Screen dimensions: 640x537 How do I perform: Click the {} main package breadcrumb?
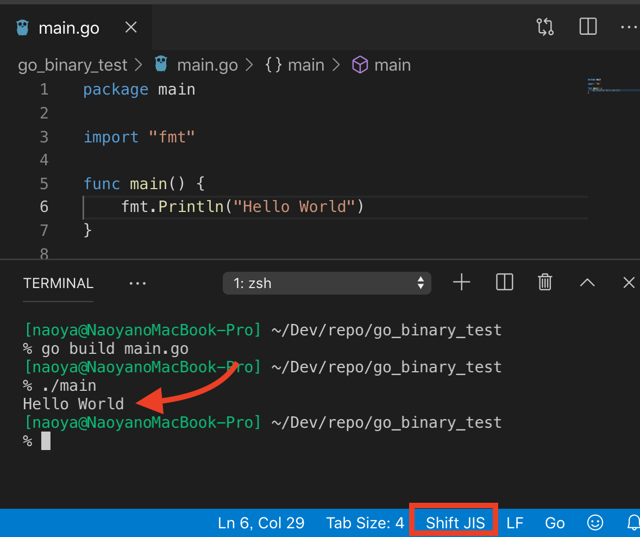[x=294, y=65]
